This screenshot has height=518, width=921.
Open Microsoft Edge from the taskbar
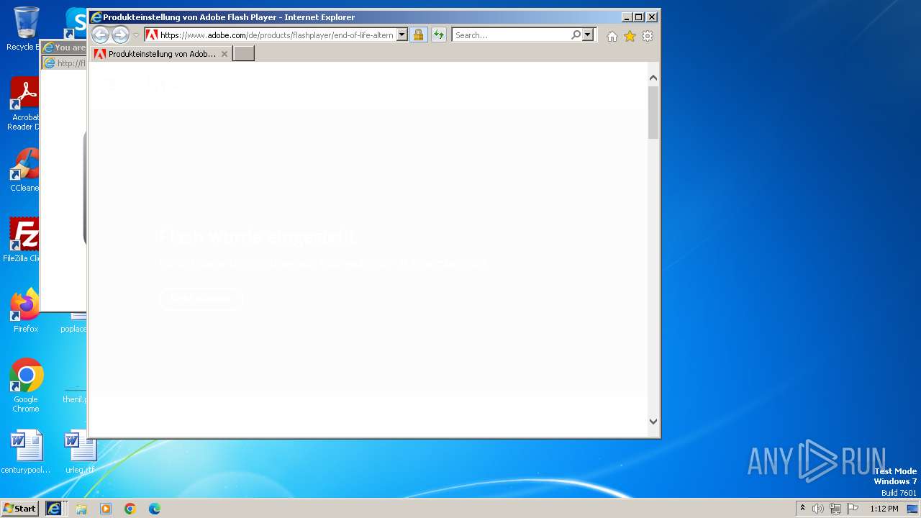point(155,509)
